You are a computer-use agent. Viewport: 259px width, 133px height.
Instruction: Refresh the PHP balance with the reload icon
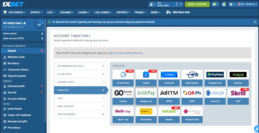[181, 4]
